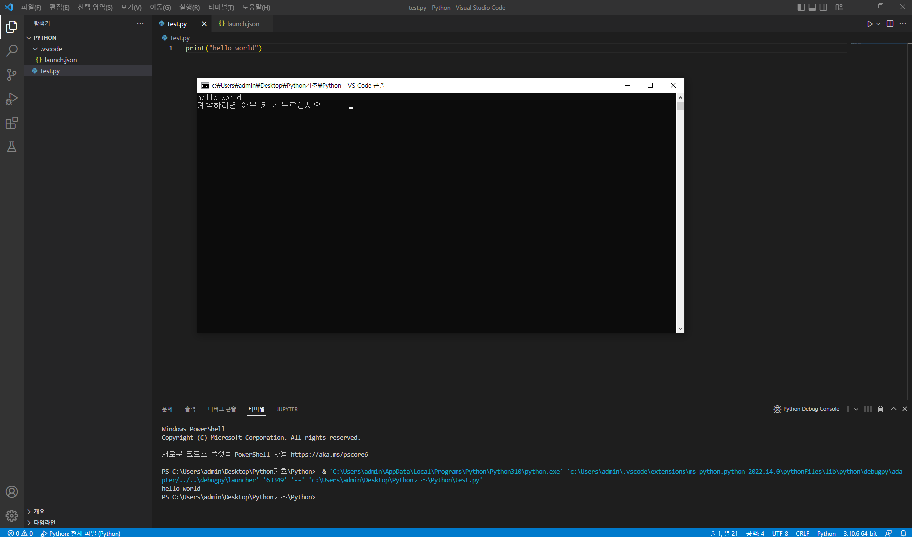912x537 pixels.
Task: Select Python Debug Console terminal label
Action: pyautogui.click(x=806, y=409)
